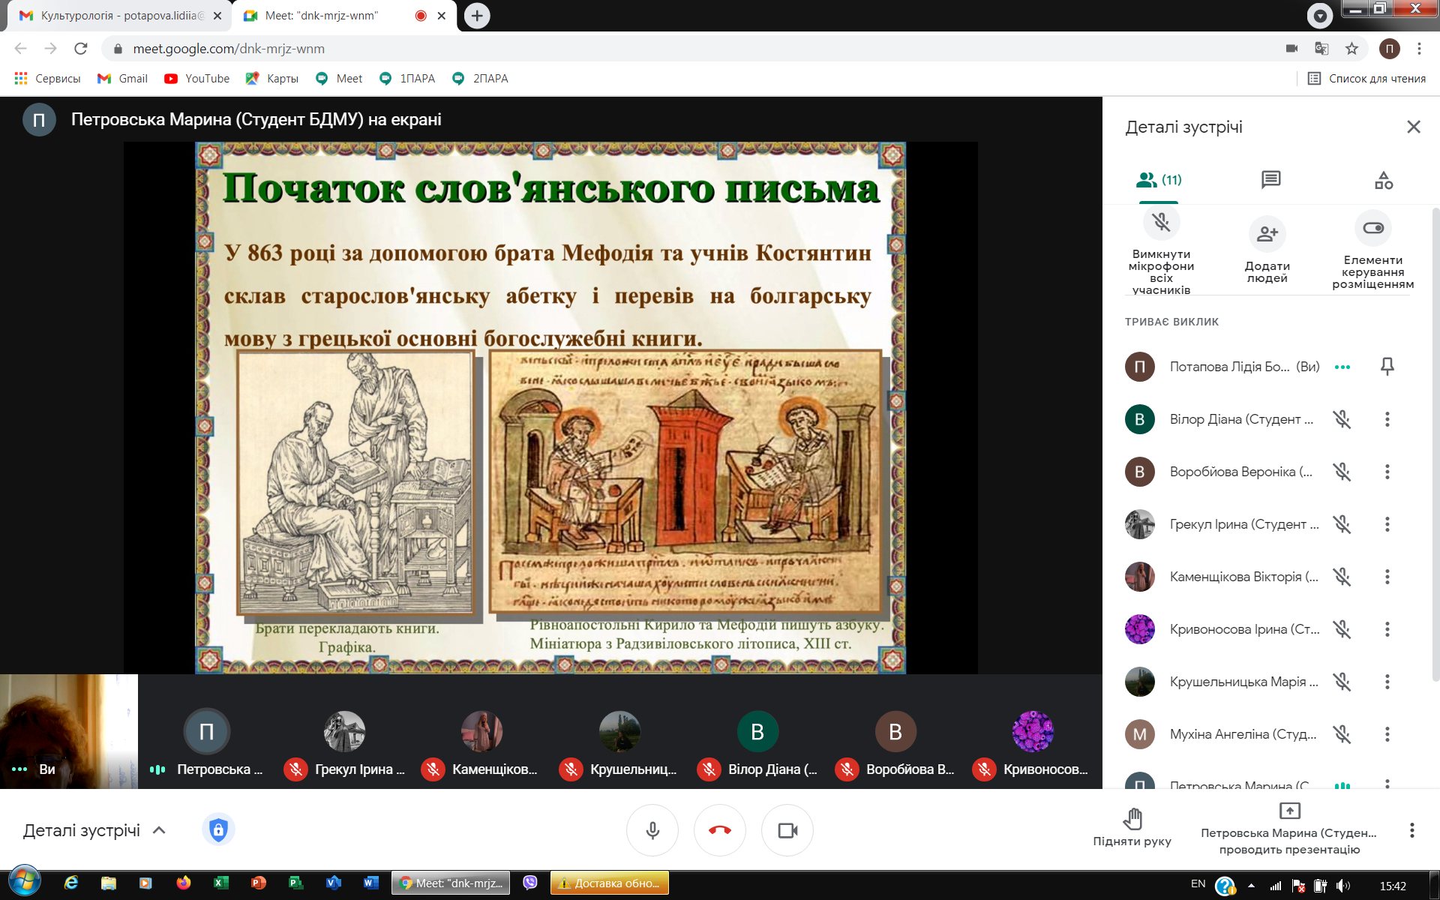Reload the Meet page

pos(80,49)
